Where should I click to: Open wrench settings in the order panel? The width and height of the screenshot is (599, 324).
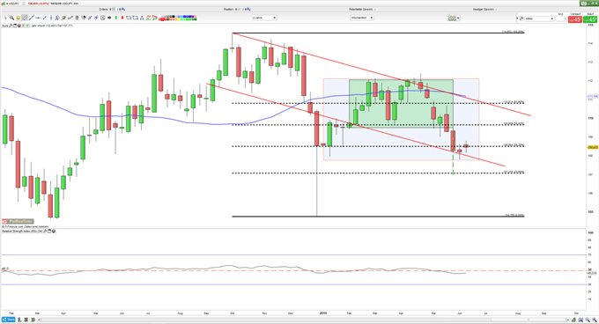pos(521,18)
